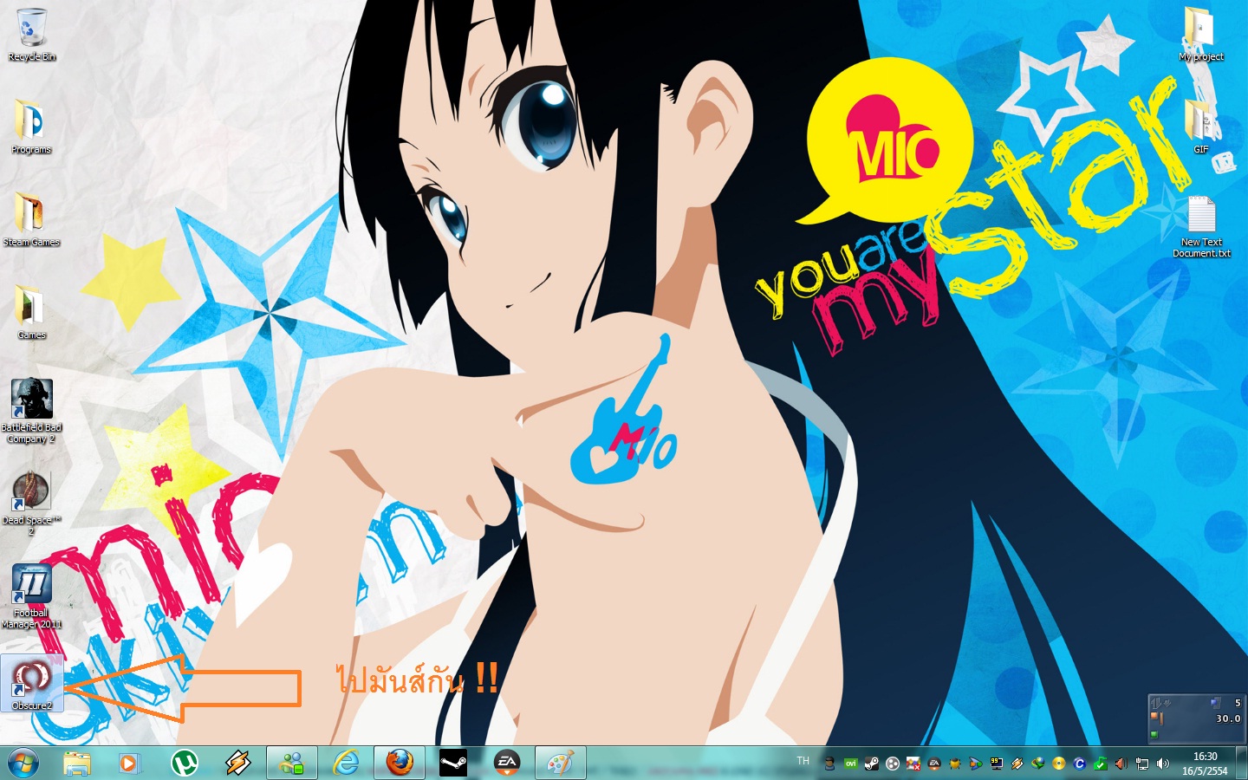Open the EA taskbar icon
1248x780 pixels.
point(507,763)
